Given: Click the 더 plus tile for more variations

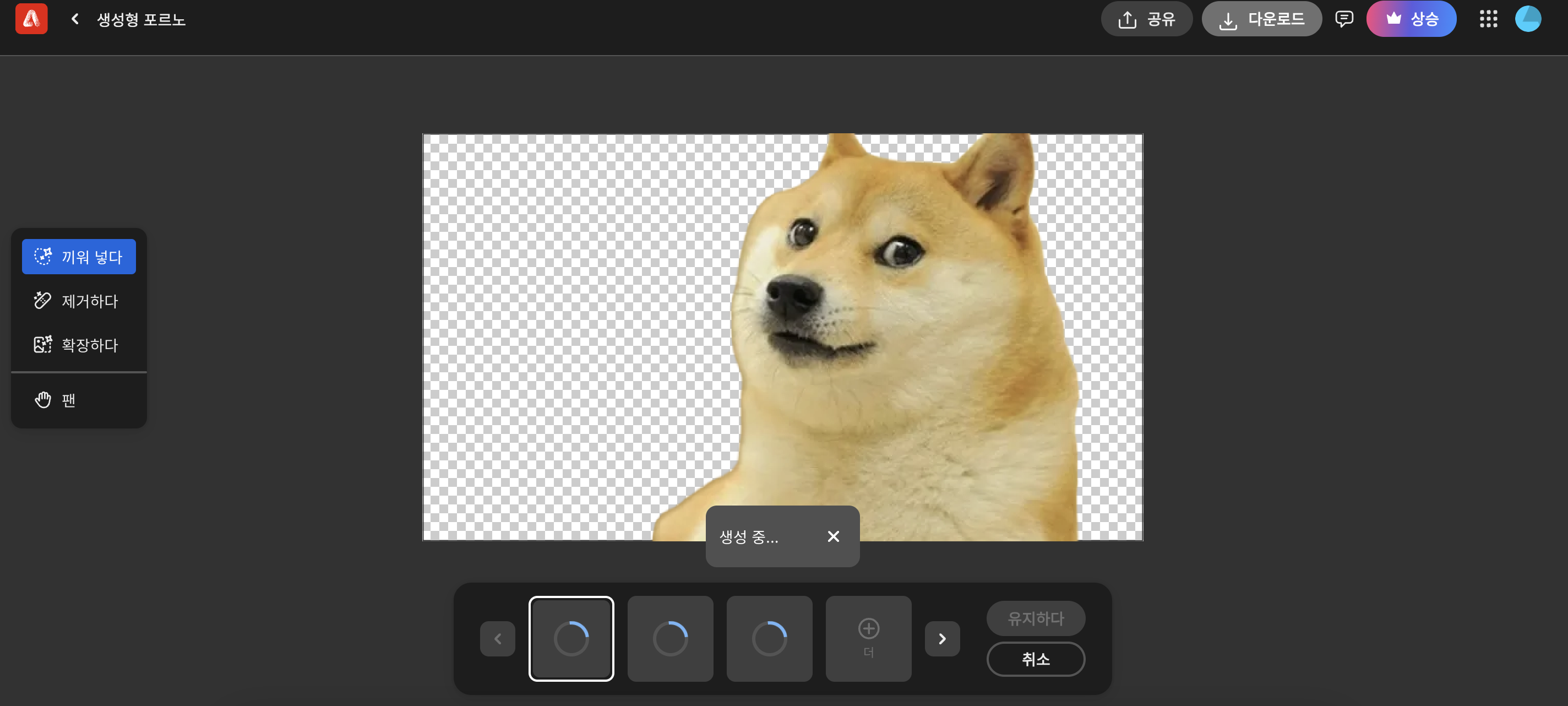Looking at the screenshot, I should pos(869,638).
